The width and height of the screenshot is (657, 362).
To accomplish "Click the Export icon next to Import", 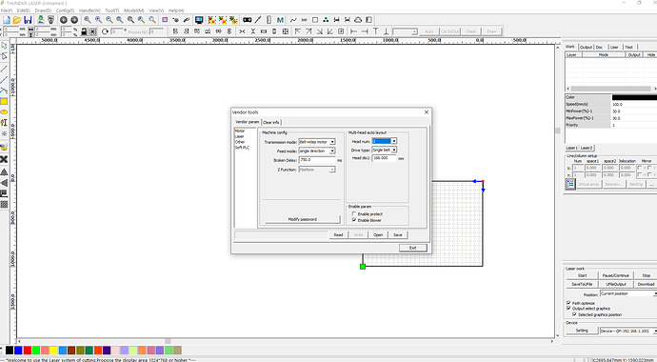I will pyautogui.click(x=51, y=20).
